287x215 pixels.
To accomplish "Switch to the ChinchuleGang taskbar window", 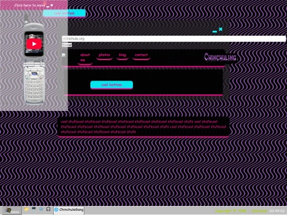I will tap(69, 210).
